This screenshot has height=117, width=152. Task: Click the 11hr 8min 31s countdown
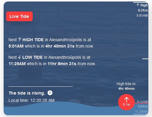(62, 64)
